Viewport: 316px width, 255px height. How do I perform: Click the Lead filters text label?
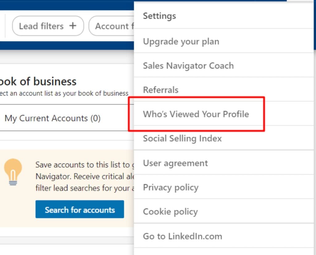[x=41, y=26]
